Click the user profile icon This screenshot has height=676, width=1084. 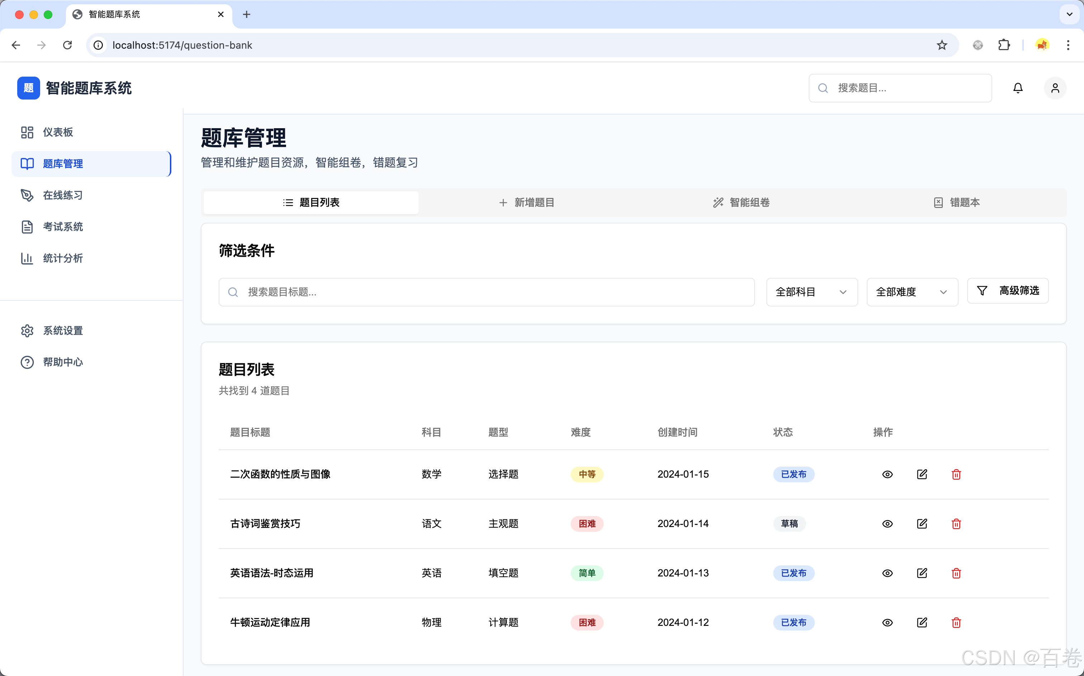click(x=1055, y=88)
